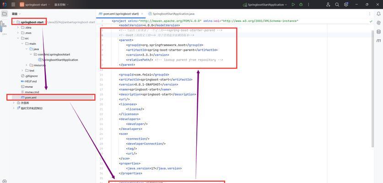Screen dimensions: 383x183
Task: Collapse the main folder arrow
Action: coord(22,44)
